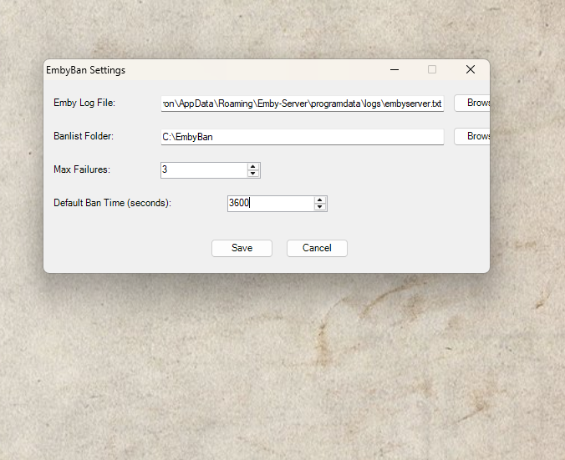The image size is (565, 460).
Task: Cancel the settings dialog
Action: [x=317, y=248]
